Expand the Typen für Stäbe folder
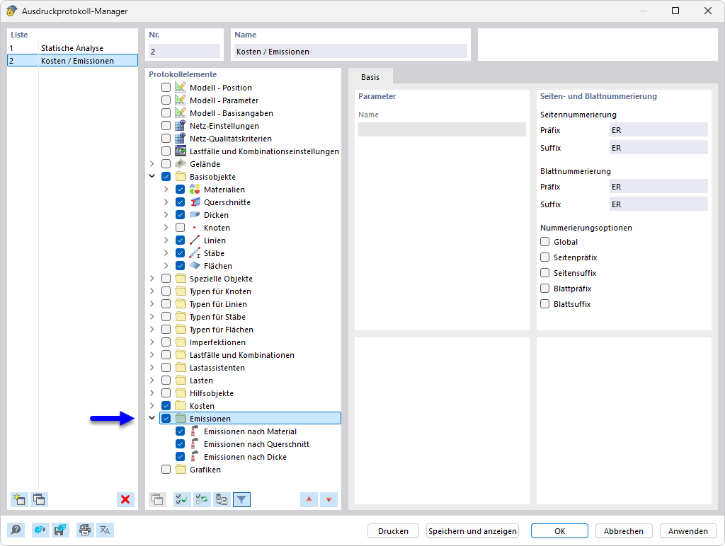The width and height of the screenshot is (725, 546). (x=152, y=317)
